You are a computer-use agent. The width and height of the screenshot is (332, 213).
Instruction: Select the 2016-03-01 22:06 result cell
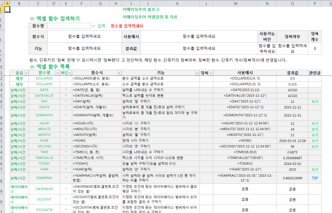292,140
